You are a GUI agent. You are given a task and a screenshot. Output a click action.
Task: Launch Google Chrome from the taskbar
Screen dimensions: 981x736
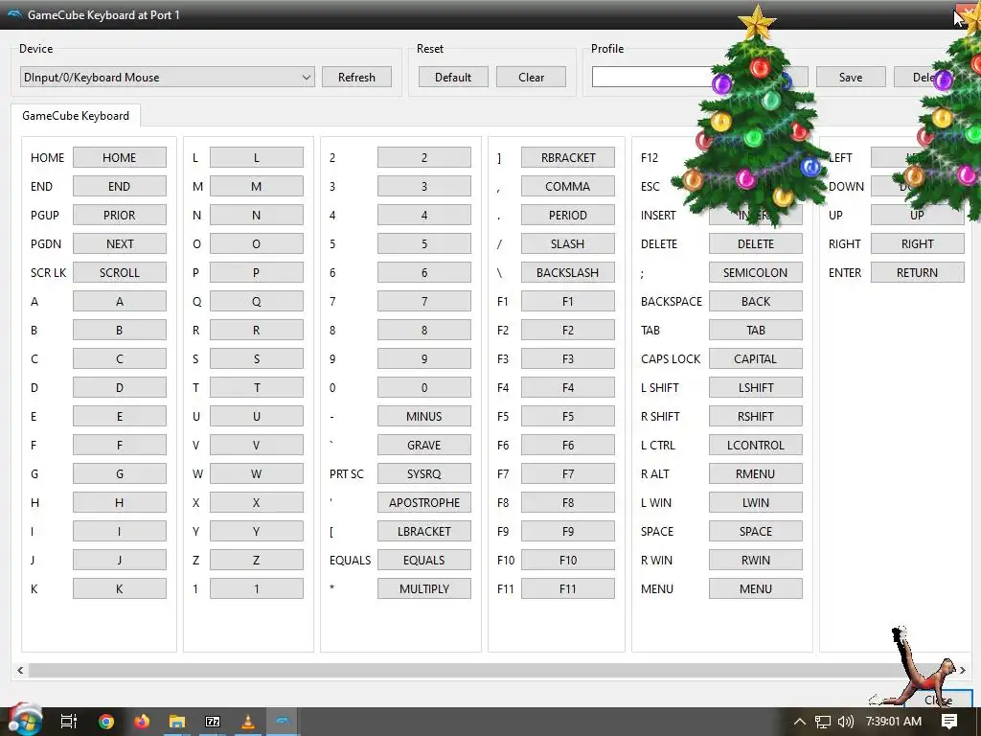[106, 722]
